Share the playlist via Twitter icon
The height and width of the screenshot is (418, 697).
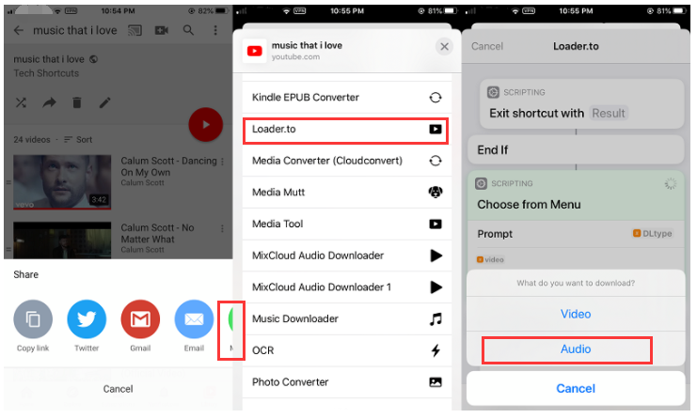pos(87,319)
